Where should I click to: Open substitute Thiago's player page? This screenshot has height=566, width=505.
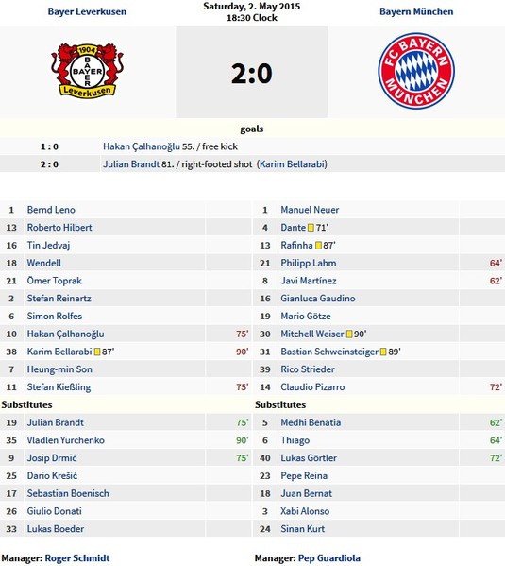[295, 440]
